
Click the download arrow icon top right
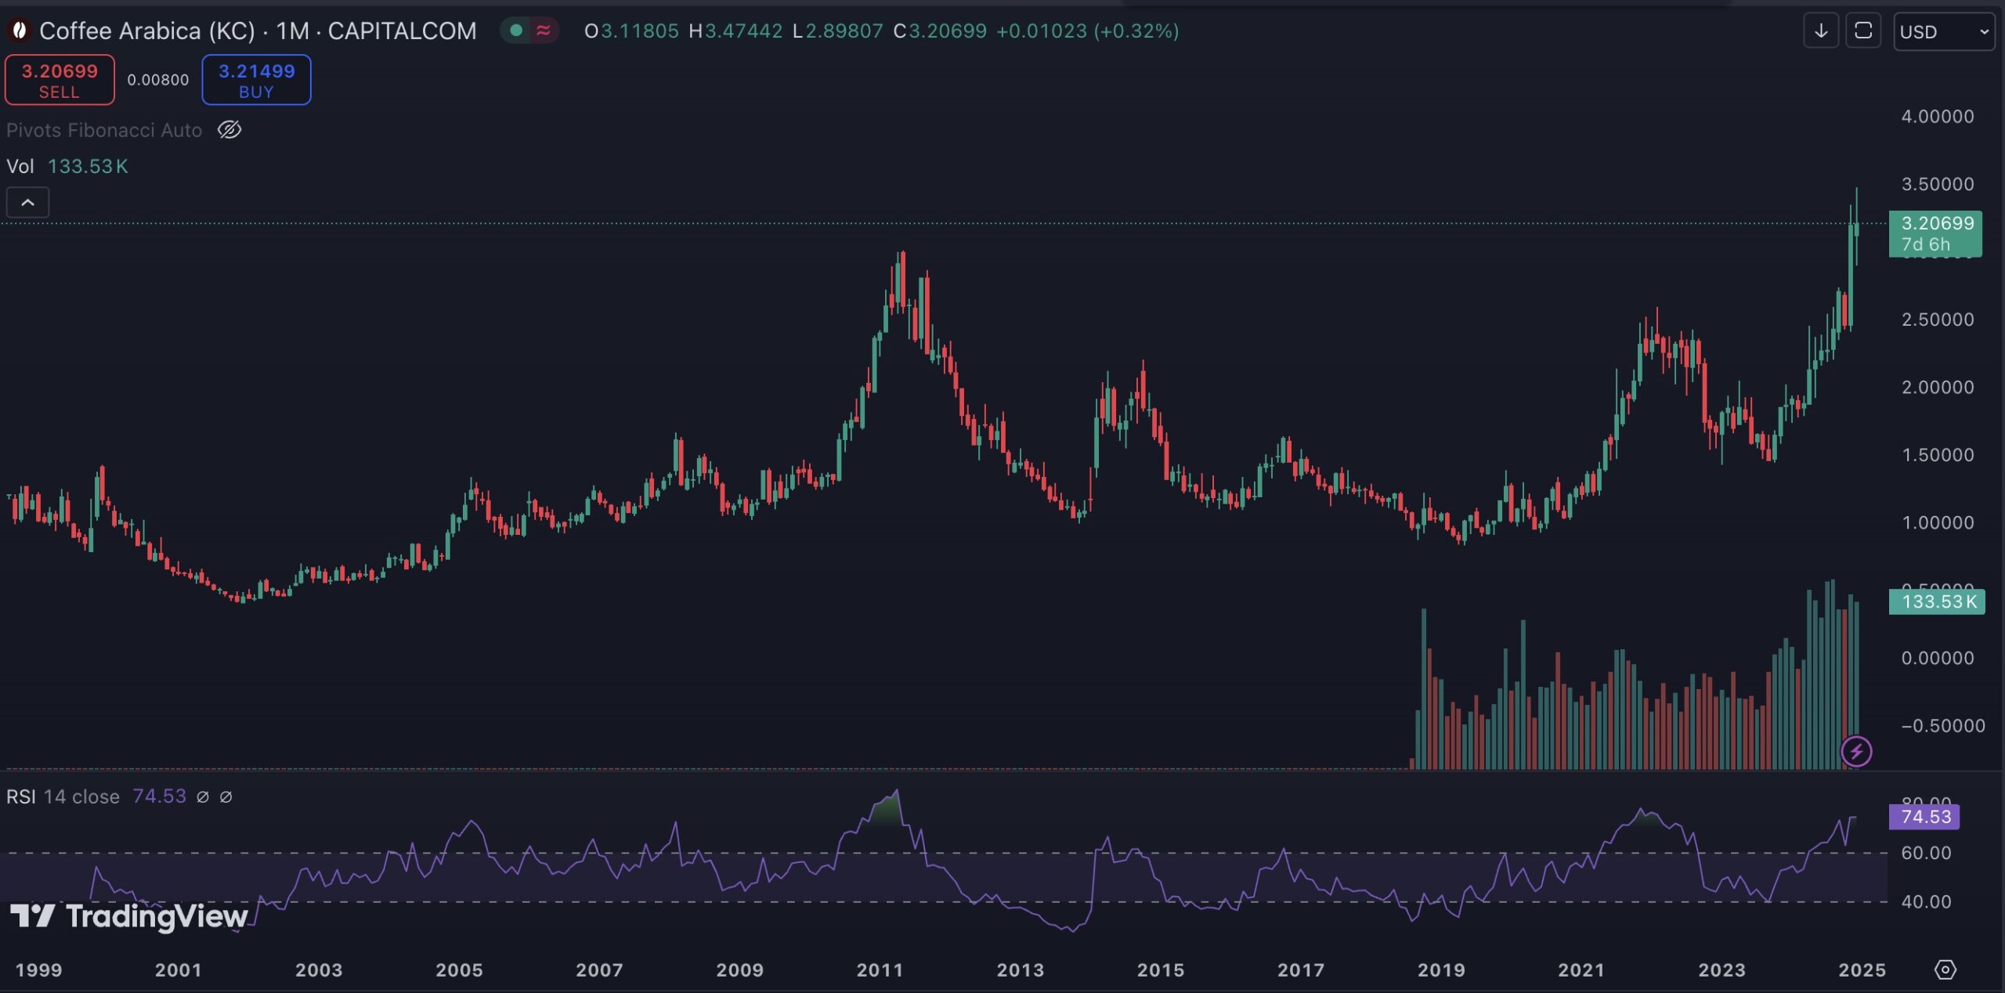[x=1821, y=30]
